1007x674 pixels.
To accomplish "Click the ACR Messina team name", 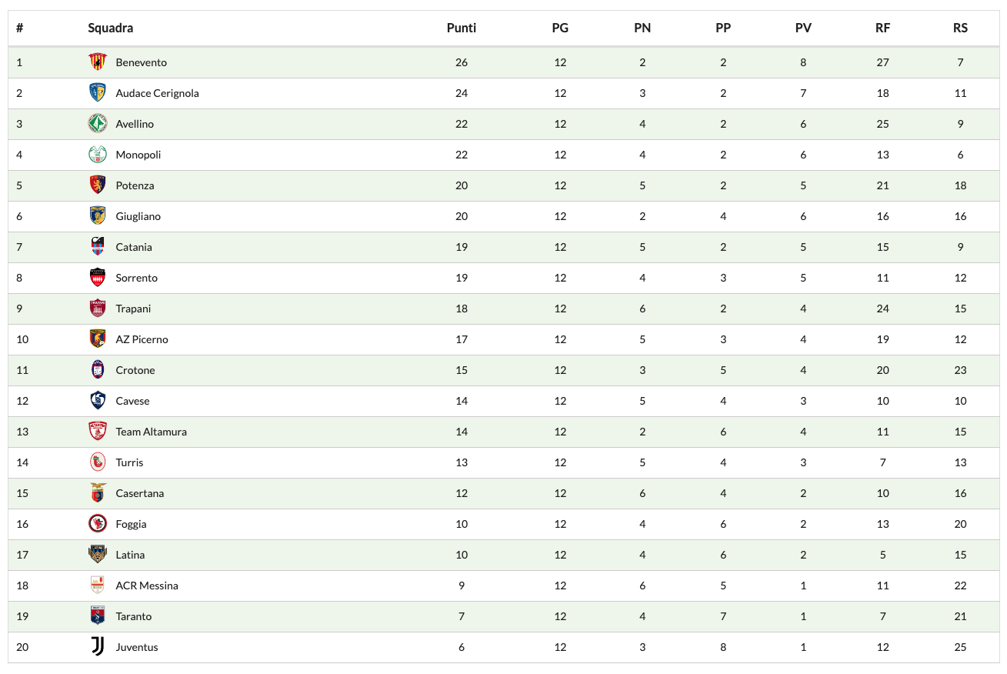I will [147, 586].
